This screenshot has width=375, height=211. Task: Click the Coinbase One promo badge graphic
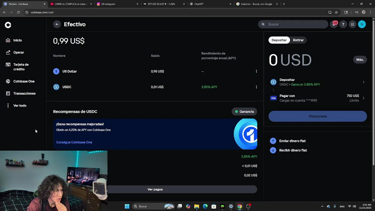(x=246, y=134)
